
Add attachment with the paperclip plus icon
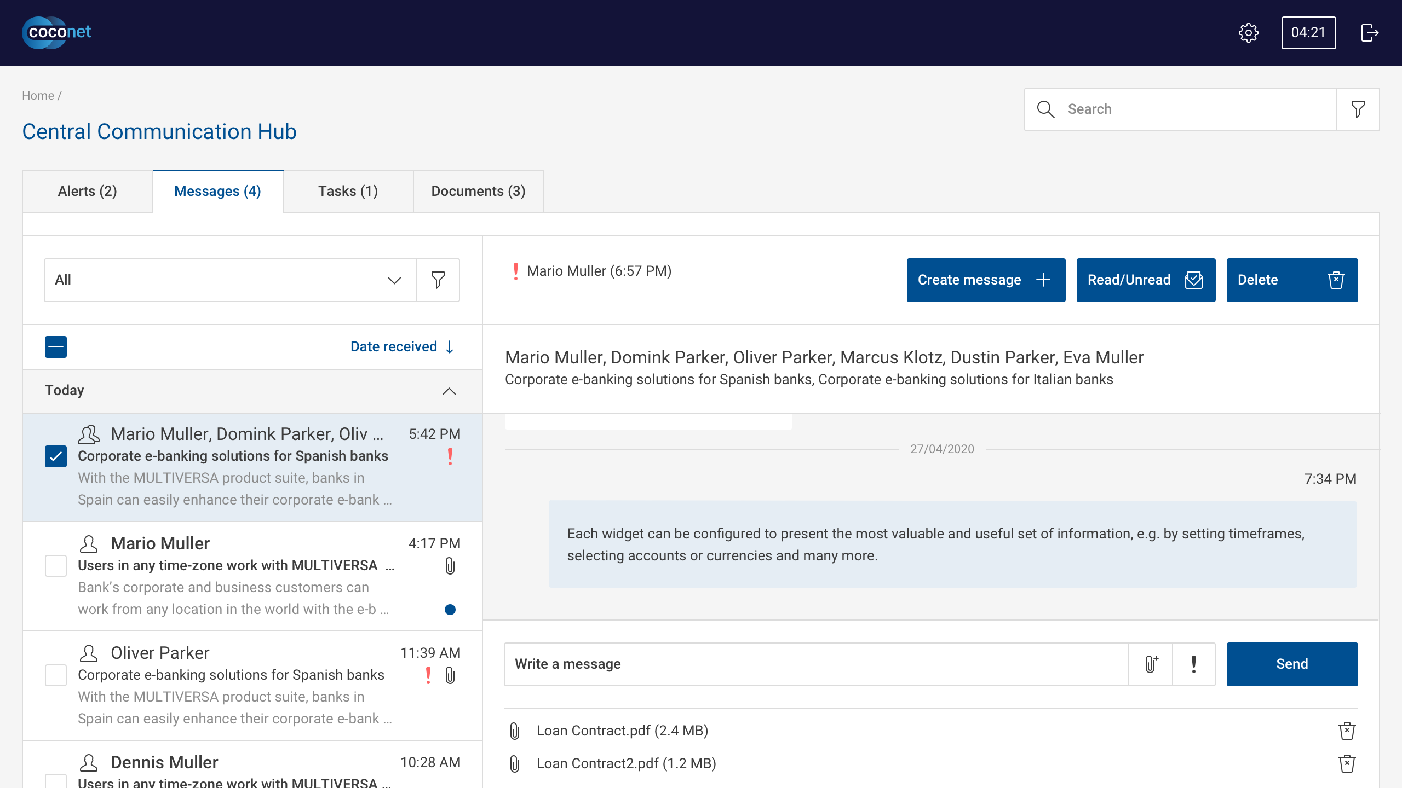[x=1151, y=664]
